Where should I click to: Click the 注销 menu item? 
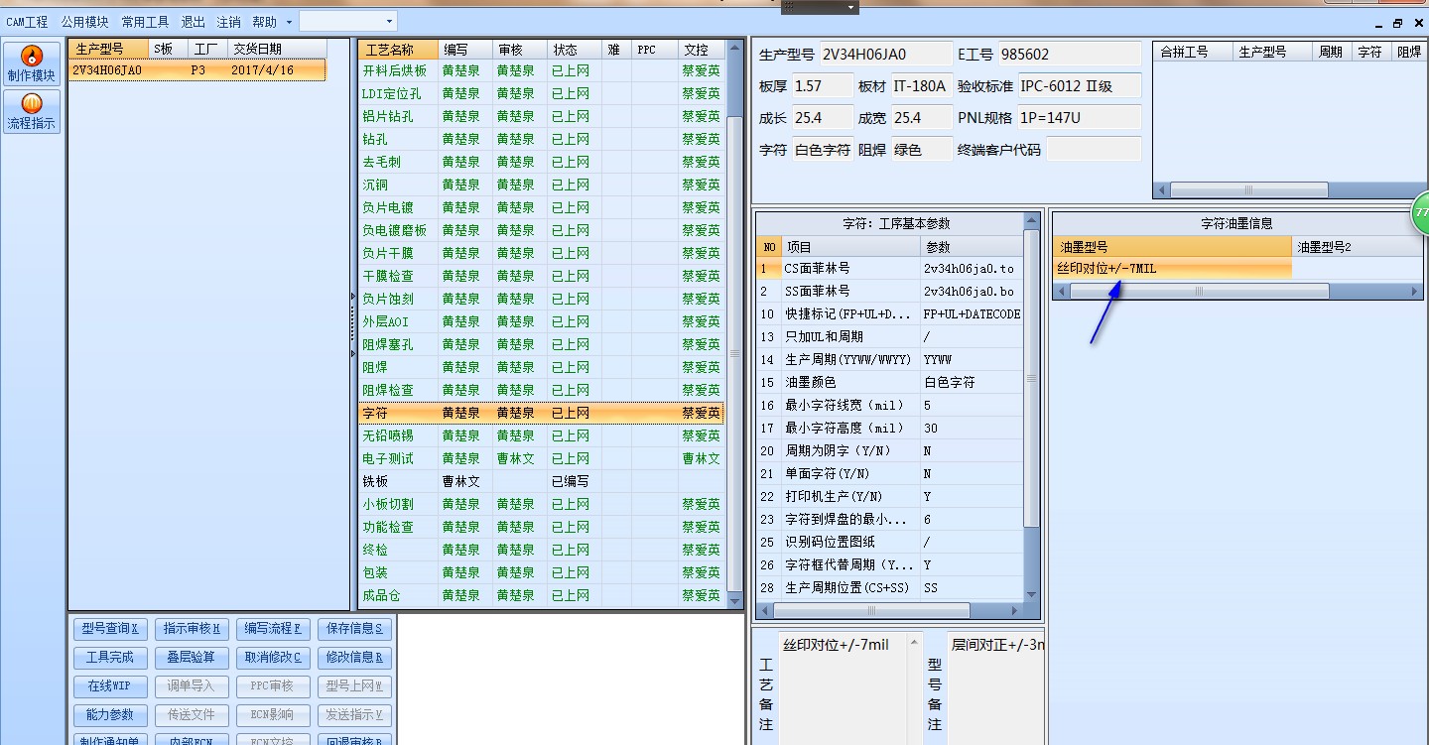click(x=228, y=21)
